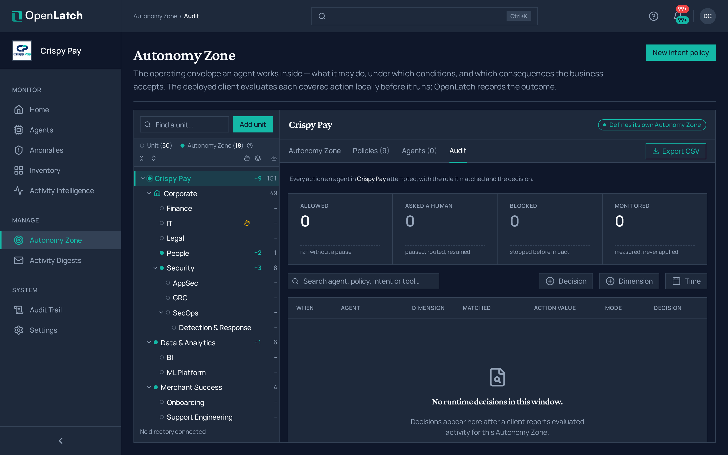Open Inventory grid icon

click(19, 170)
